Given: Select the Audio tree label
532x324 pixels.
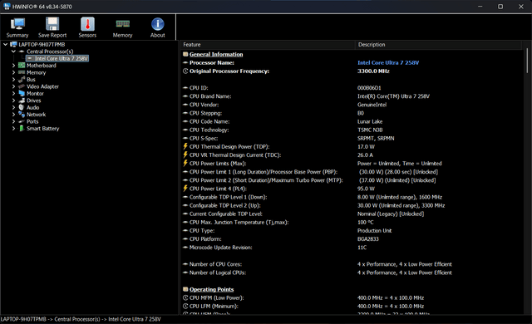Looking at the screenshot, I should pyautogui.click(x=33, y=107).
